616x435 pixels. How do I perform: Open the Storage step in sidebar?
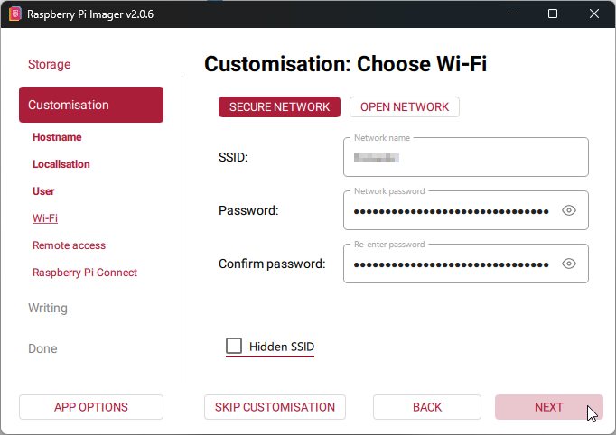pos(50,64)
